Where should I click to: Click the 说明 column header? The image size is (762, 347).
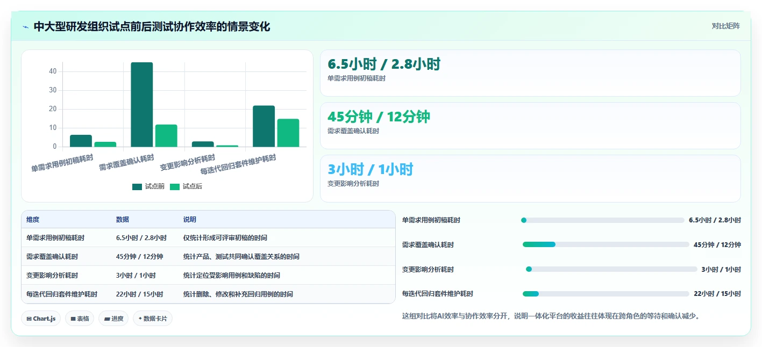coord(190,220)
